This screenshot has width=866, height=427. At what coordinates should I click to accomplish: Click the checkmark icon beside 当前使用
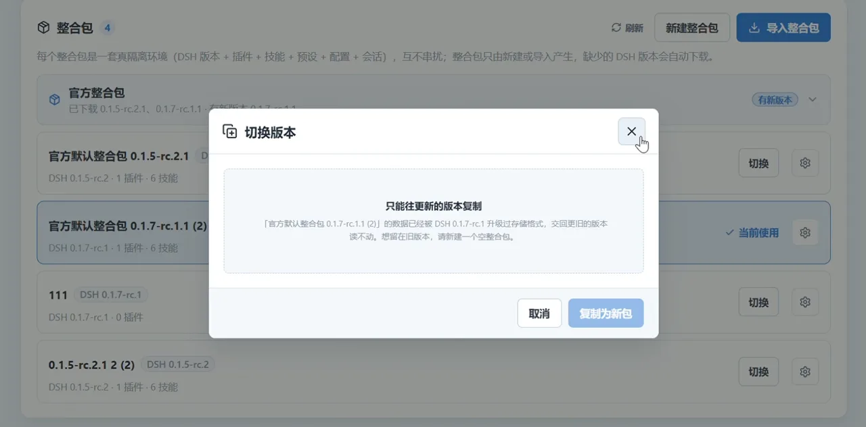(729, 232)
